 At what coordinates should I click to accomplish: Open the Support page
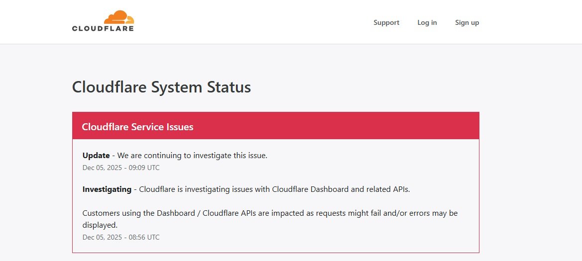tap(386, 22)
